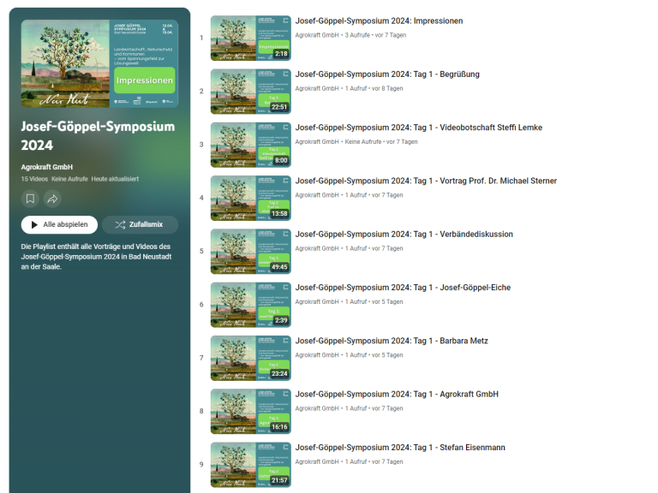658x493 pixels.
Task: Click the Alle abspielen button
Action: coord(59,225)
